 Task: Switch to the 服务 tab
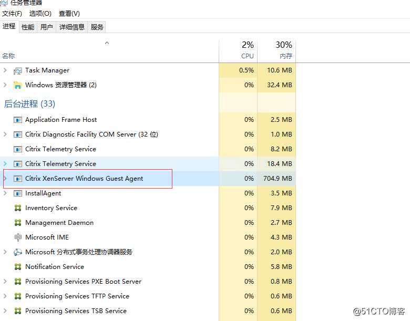tap(97, 27)
